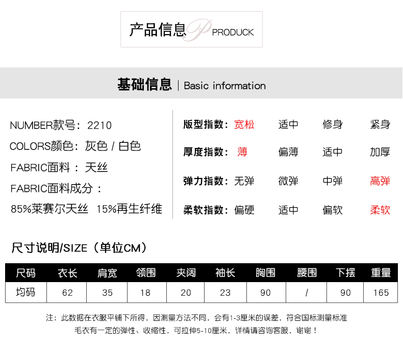Click the 基础信息 Basic information heading
403x353 pixels.
click(x=191, y=85)
